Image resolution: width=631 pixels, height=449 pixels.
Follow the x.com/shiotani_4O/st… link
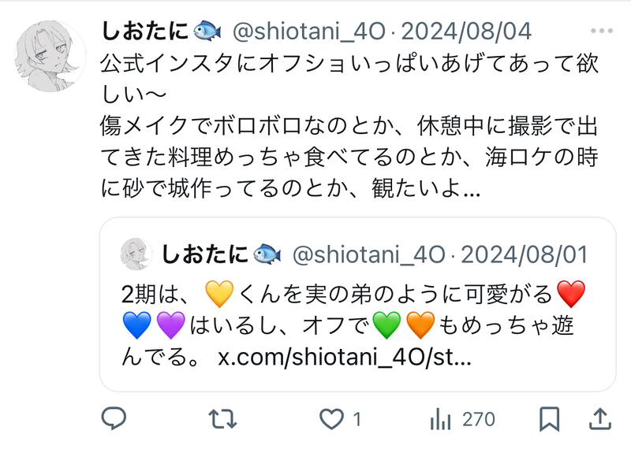point(345,357)
